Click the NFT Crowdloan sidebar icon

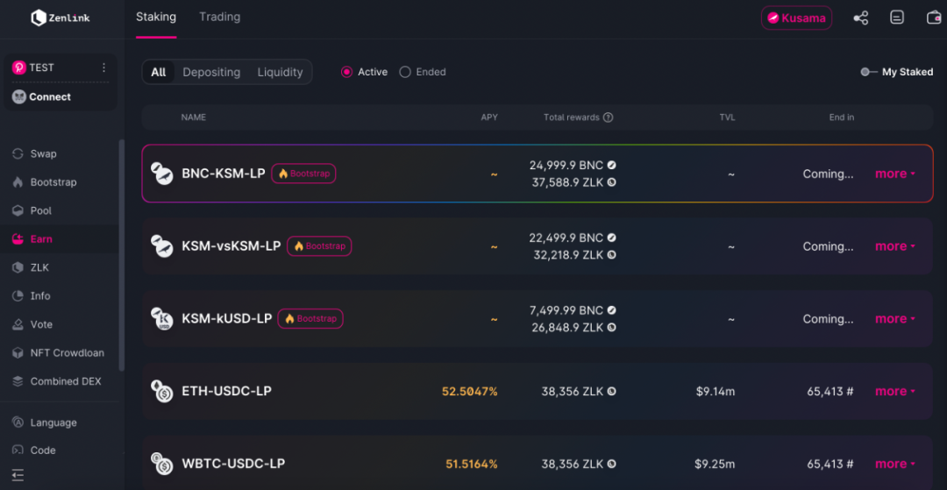18,353
